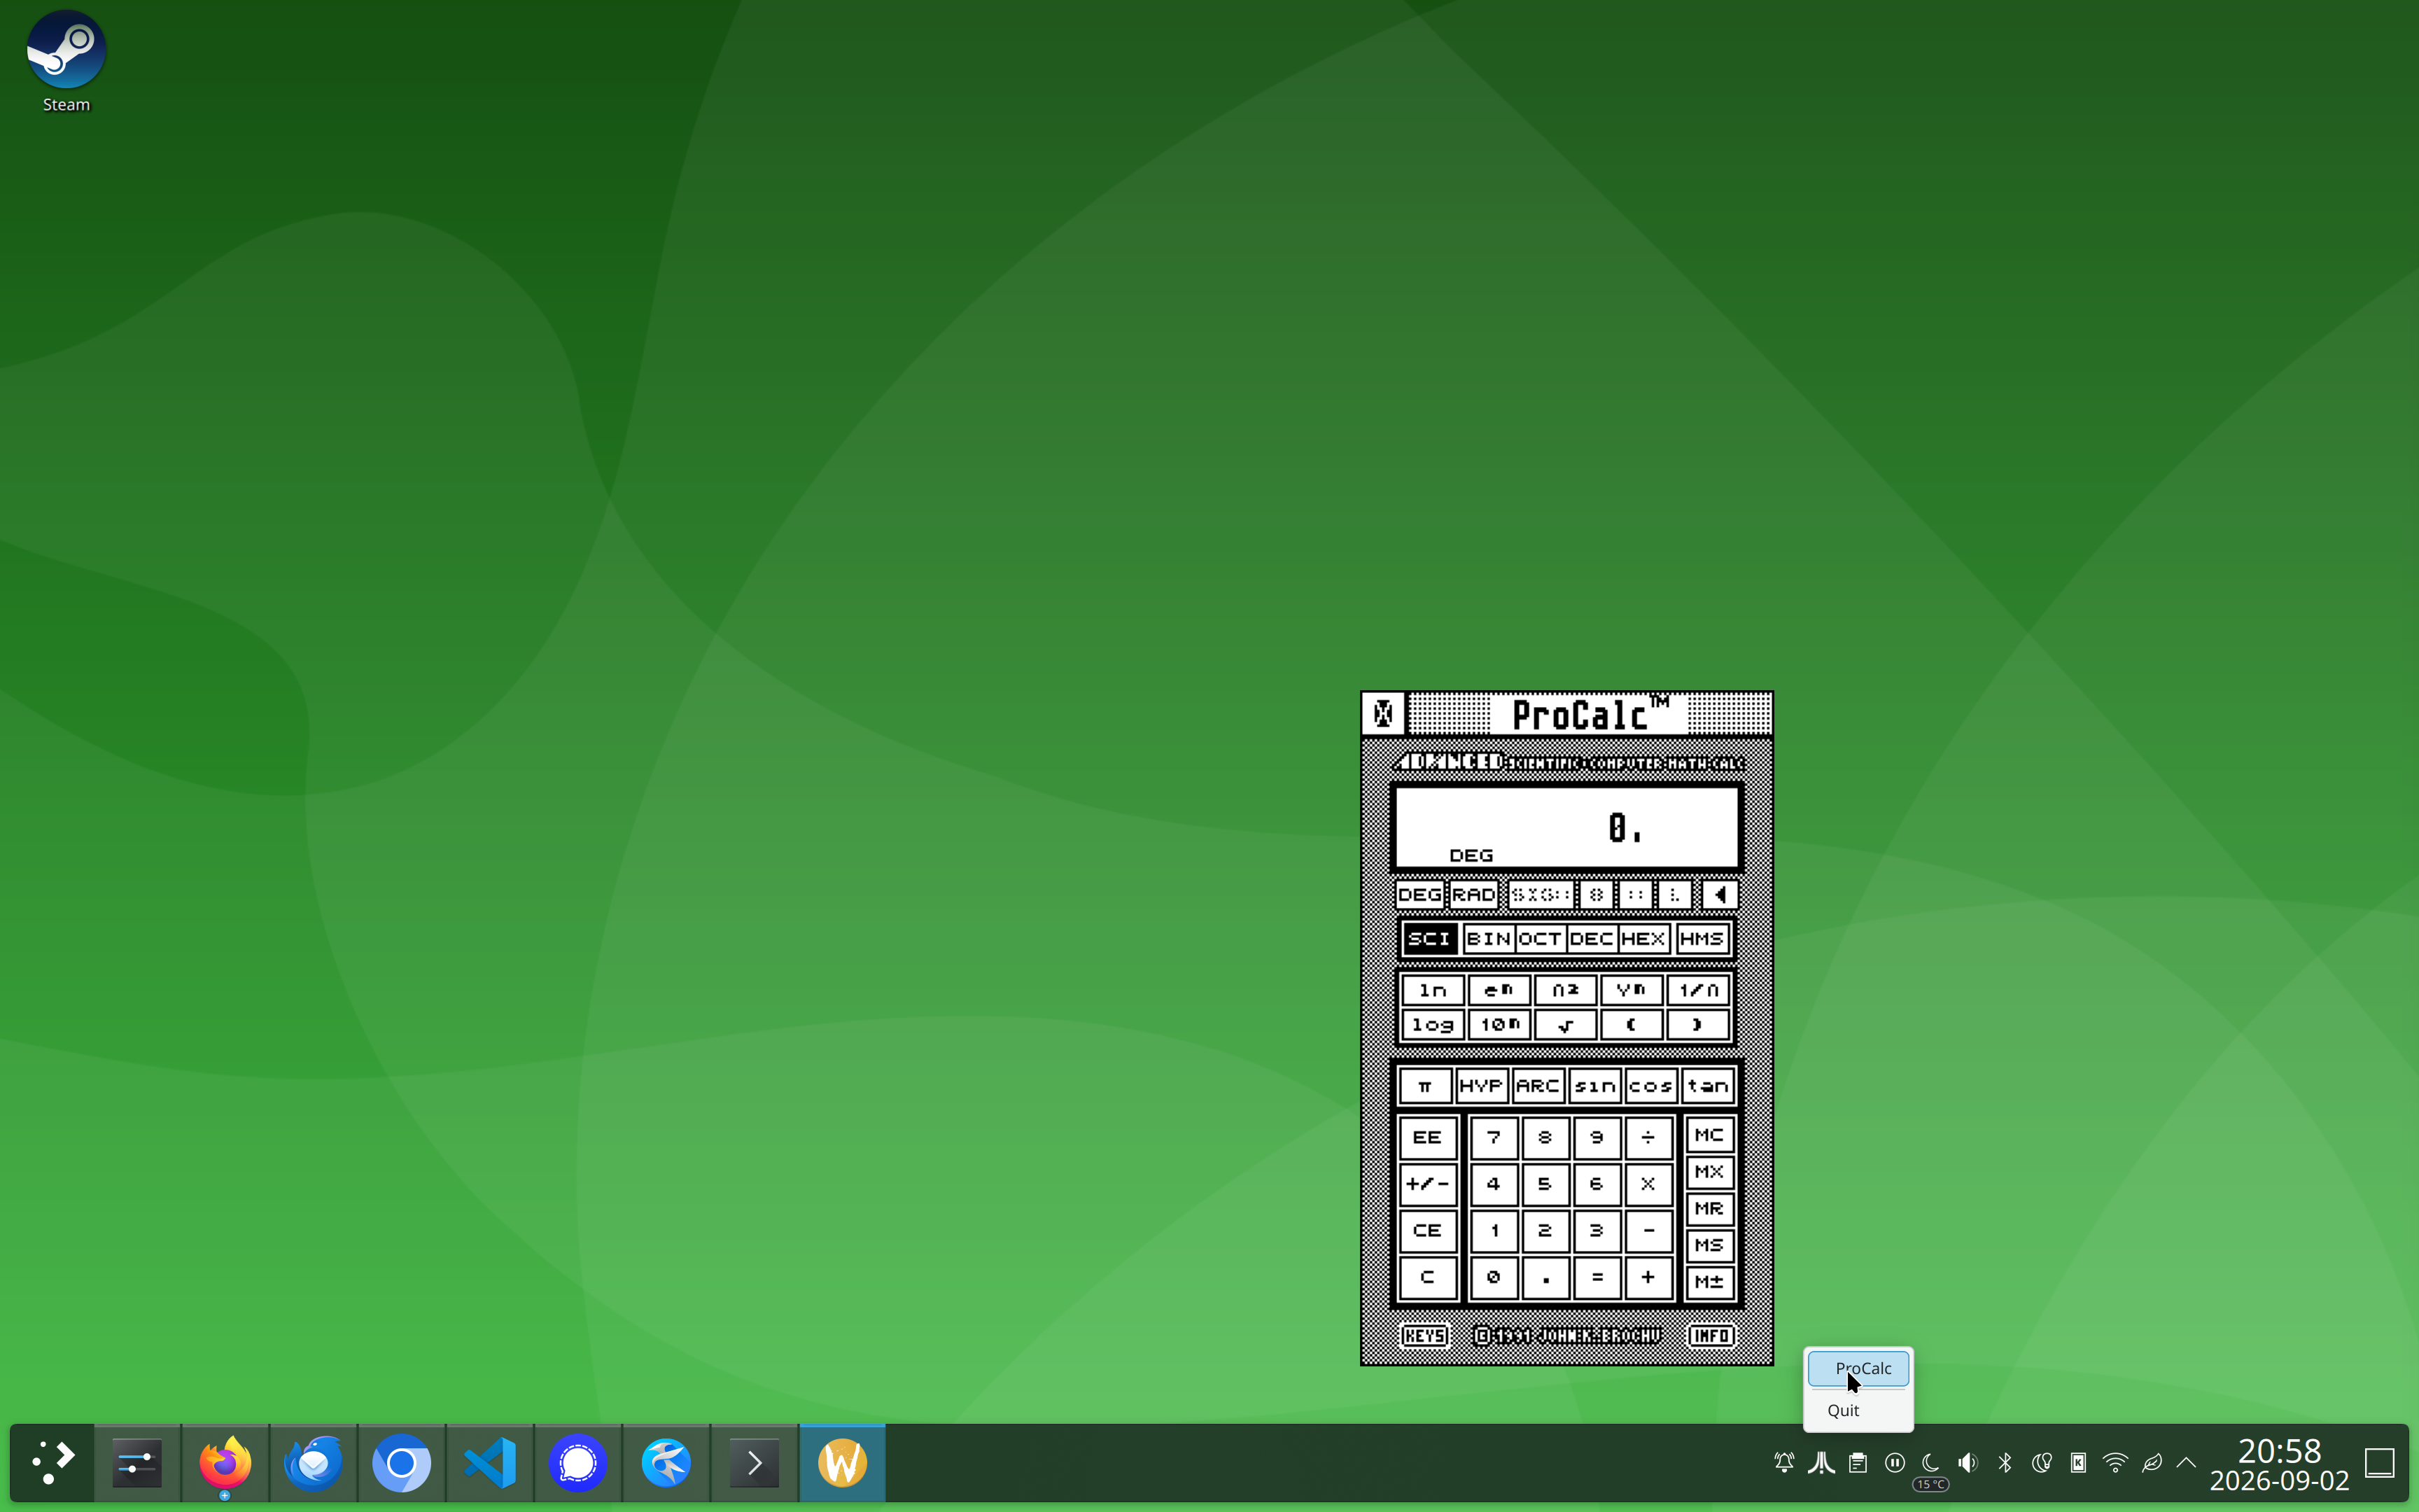Image resolution: width=2419 pixels, height=1512 pixels.
Task: Select DEC number base
Action: click(x=1592, y=939)
